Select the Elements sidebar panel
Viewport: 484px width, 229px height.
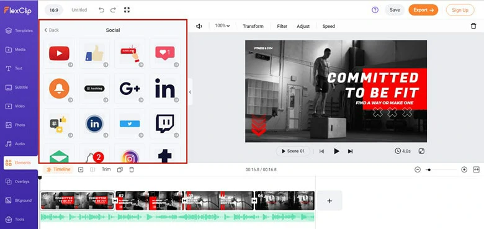click(20, 163)
